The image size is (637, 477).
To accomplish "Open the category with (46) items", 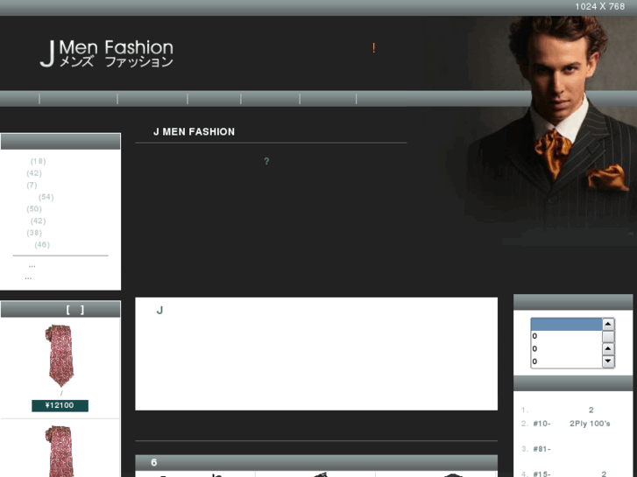I will point(41,244).
